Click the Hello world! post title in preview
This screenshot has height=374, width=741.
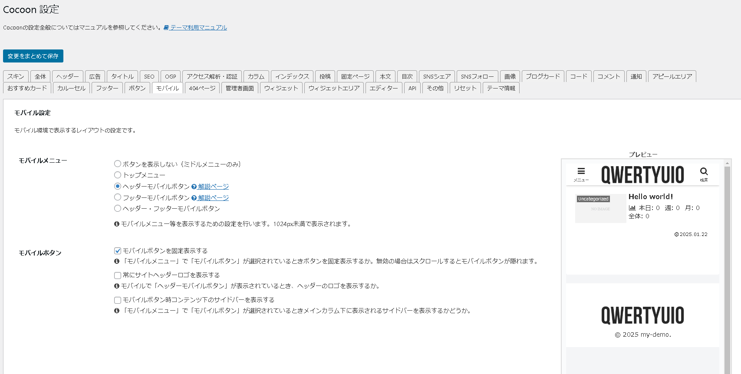tap(651, 197)
